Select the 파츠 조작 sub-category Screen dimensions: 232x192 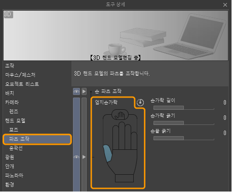click(x=37, y=139)
